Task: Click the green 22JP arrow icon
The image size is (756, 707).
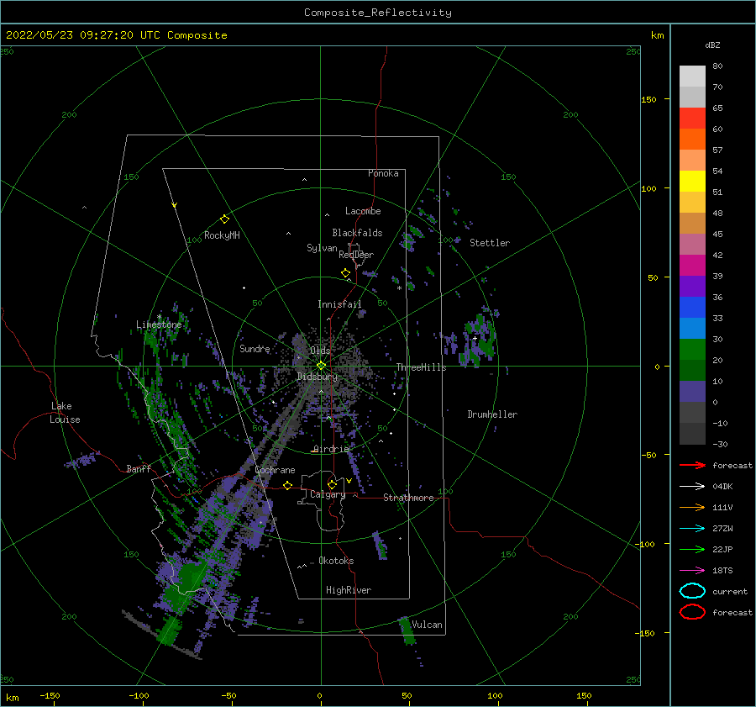Action: (x=692, y=549)
